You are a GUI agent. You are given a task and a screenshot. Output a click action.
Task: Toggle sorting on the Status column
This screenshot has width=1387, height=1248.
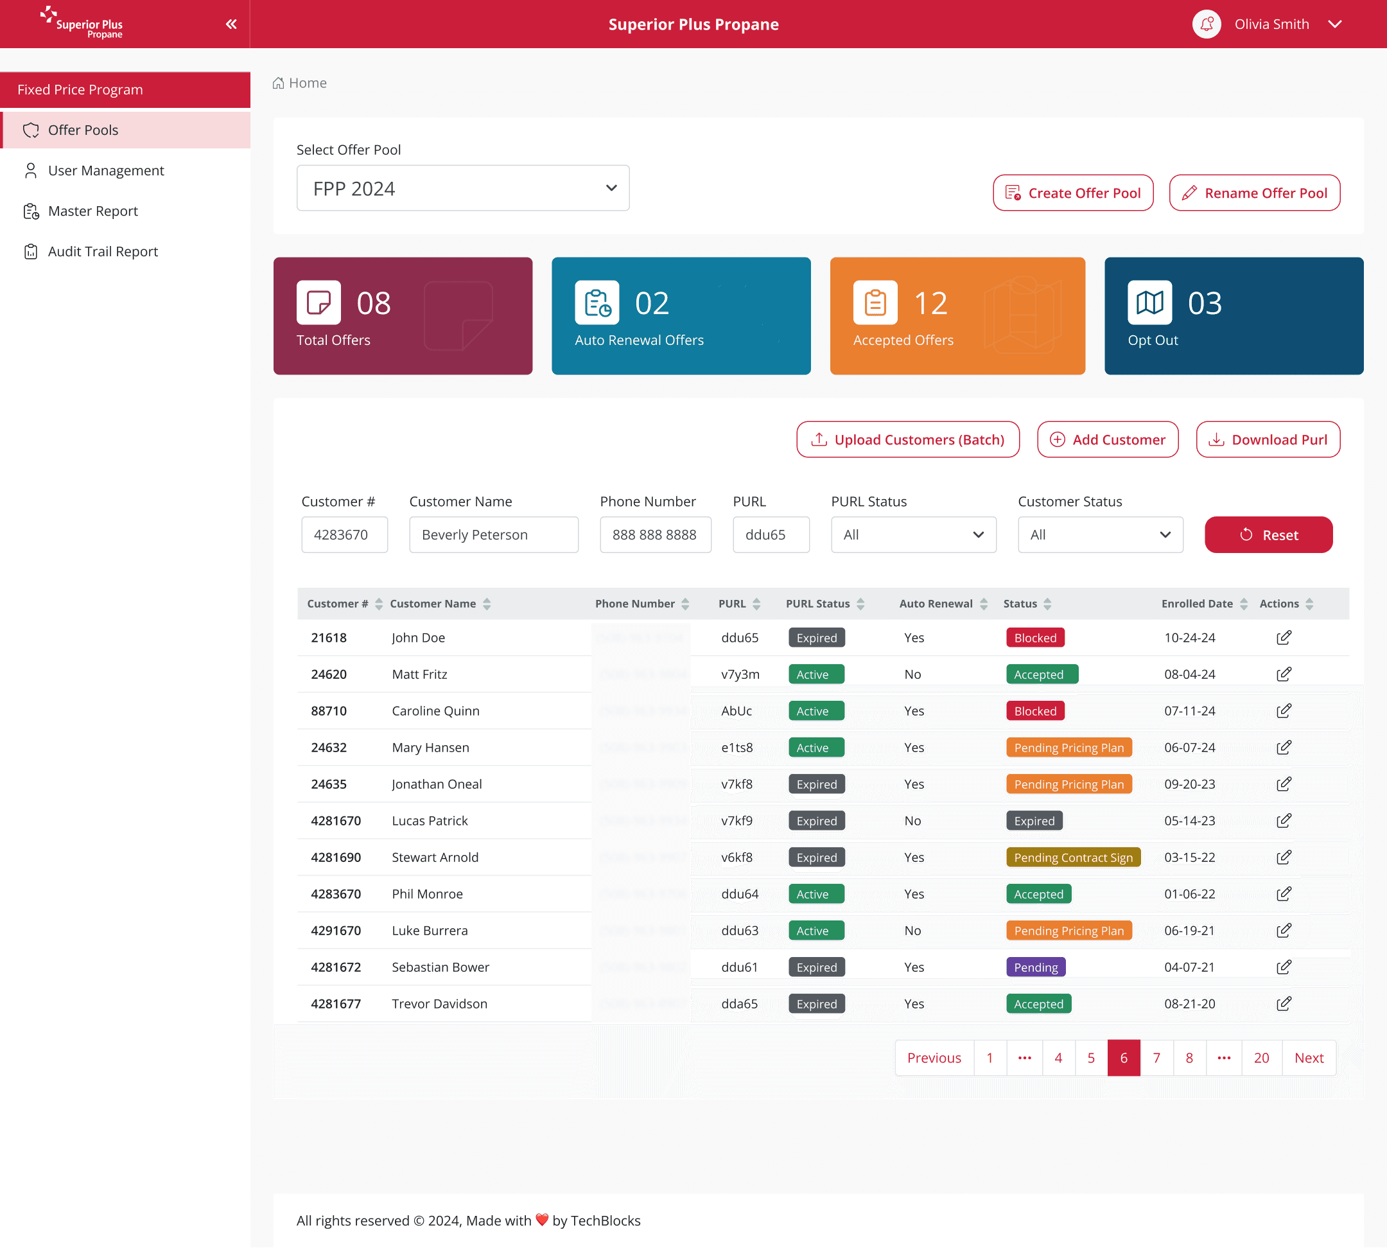(1047, 603)
